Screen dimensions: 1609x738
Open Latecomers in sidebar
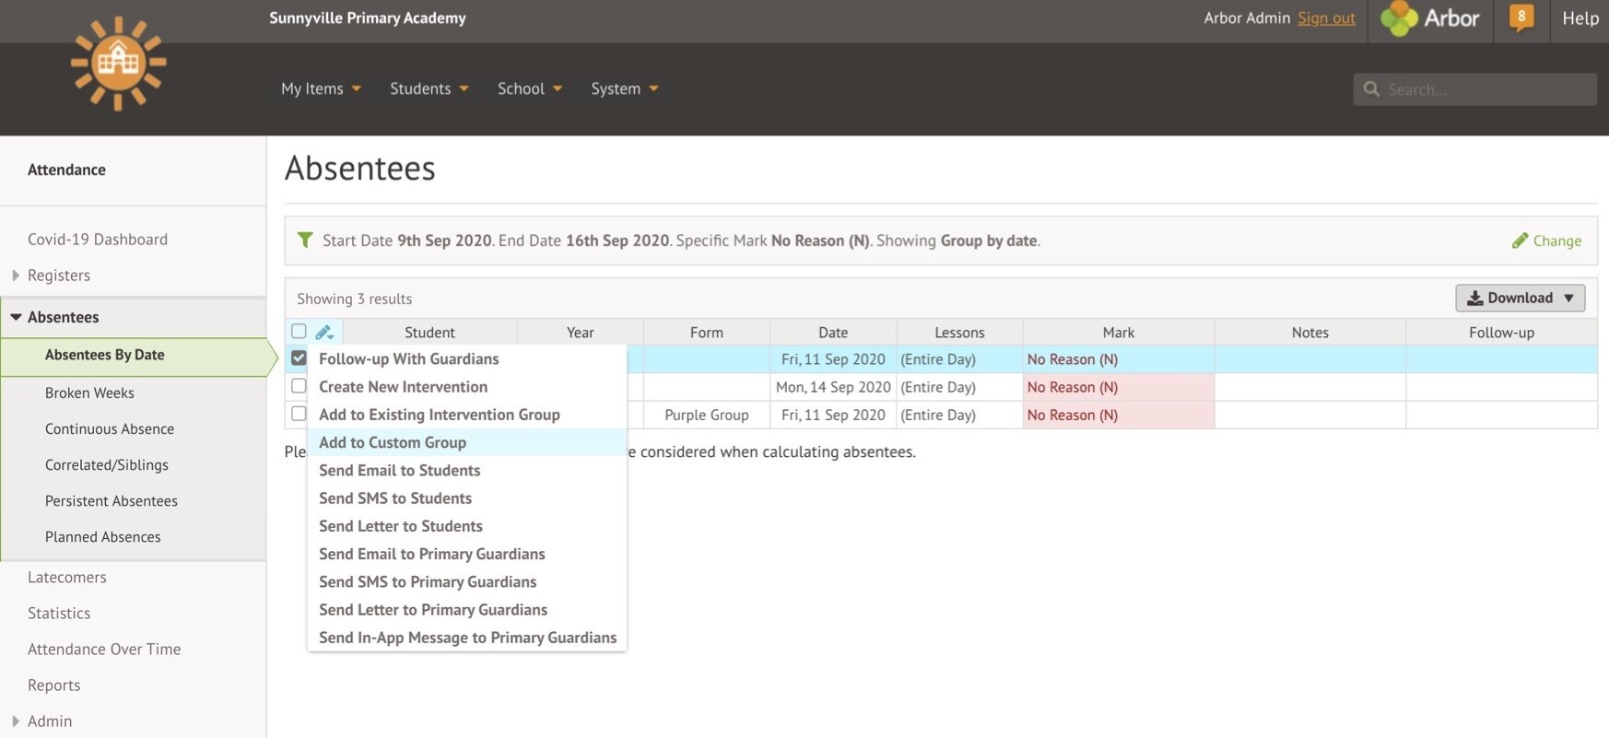(67, 577)
